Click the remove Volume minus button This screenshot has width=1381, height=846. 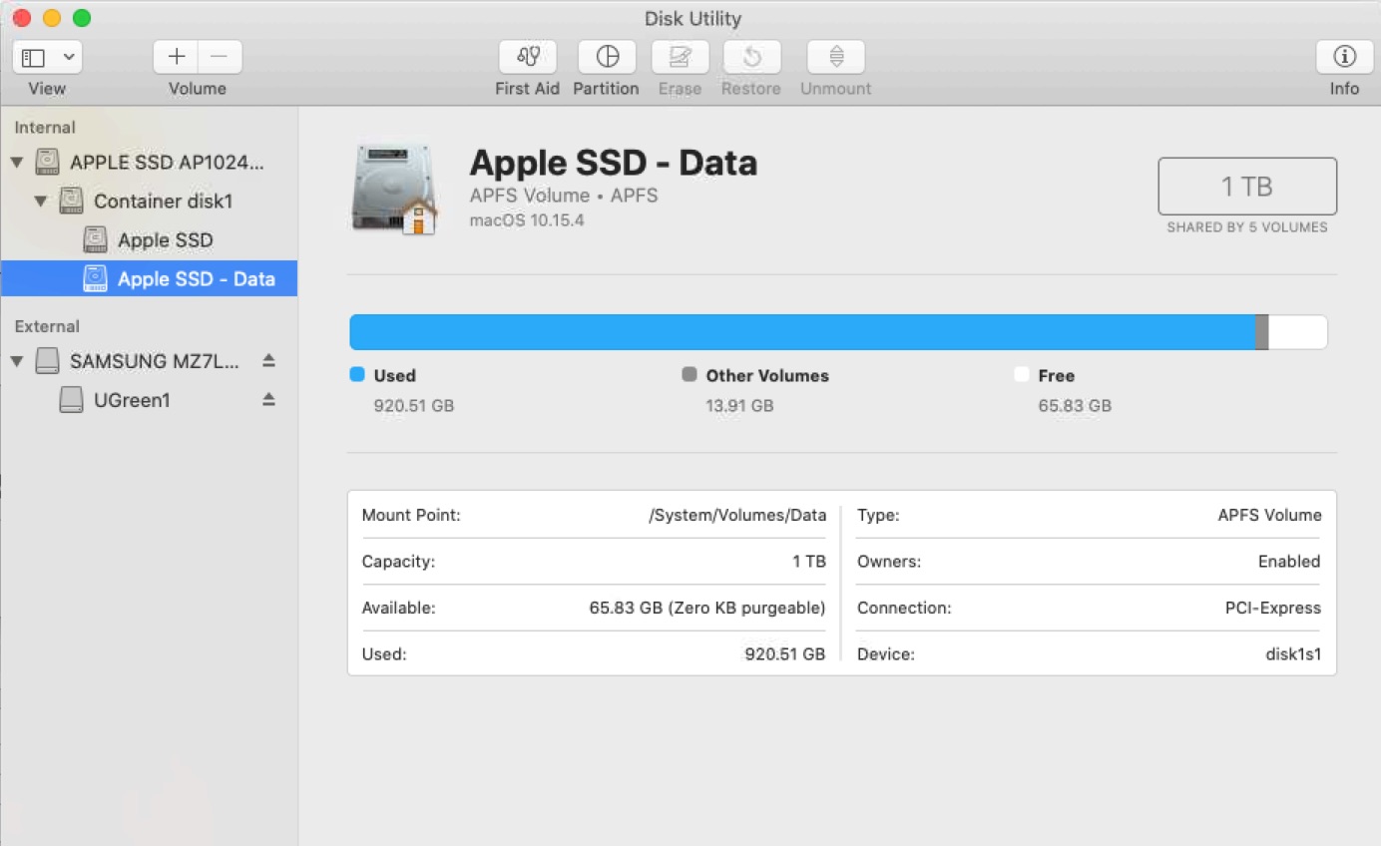point(220,57)
